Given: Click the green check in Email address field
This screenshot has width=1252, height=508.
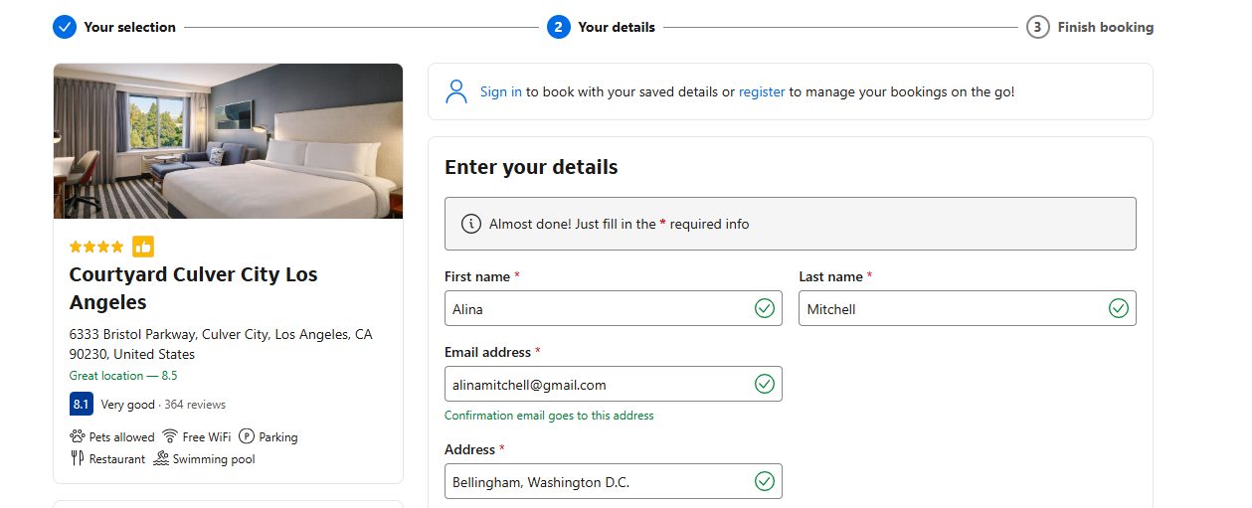Looking at the screenshot, I should (764, 384).
